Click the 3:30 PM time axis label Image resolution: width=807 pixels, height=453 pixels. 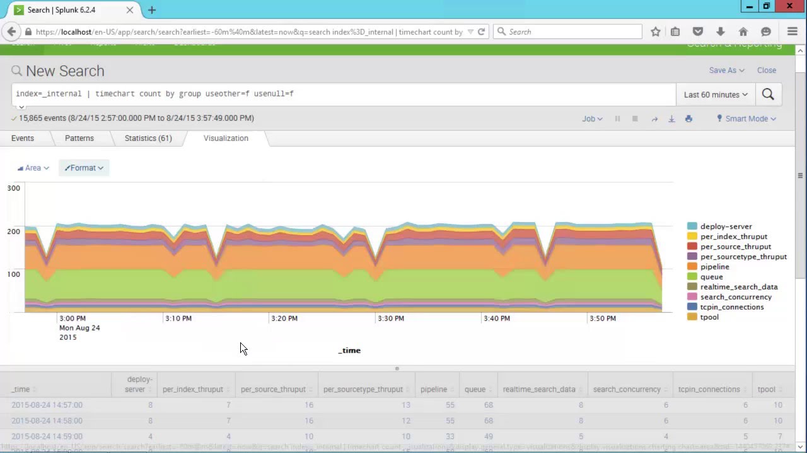click(391, 318)
